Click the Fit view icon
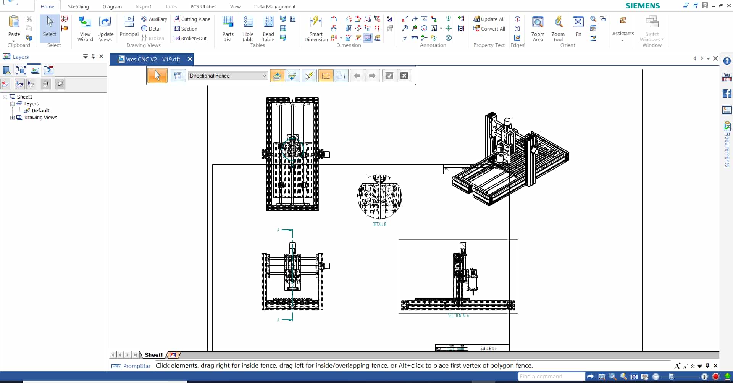The image size is (733, 383). pyautogui.click(x=578, y=26)
